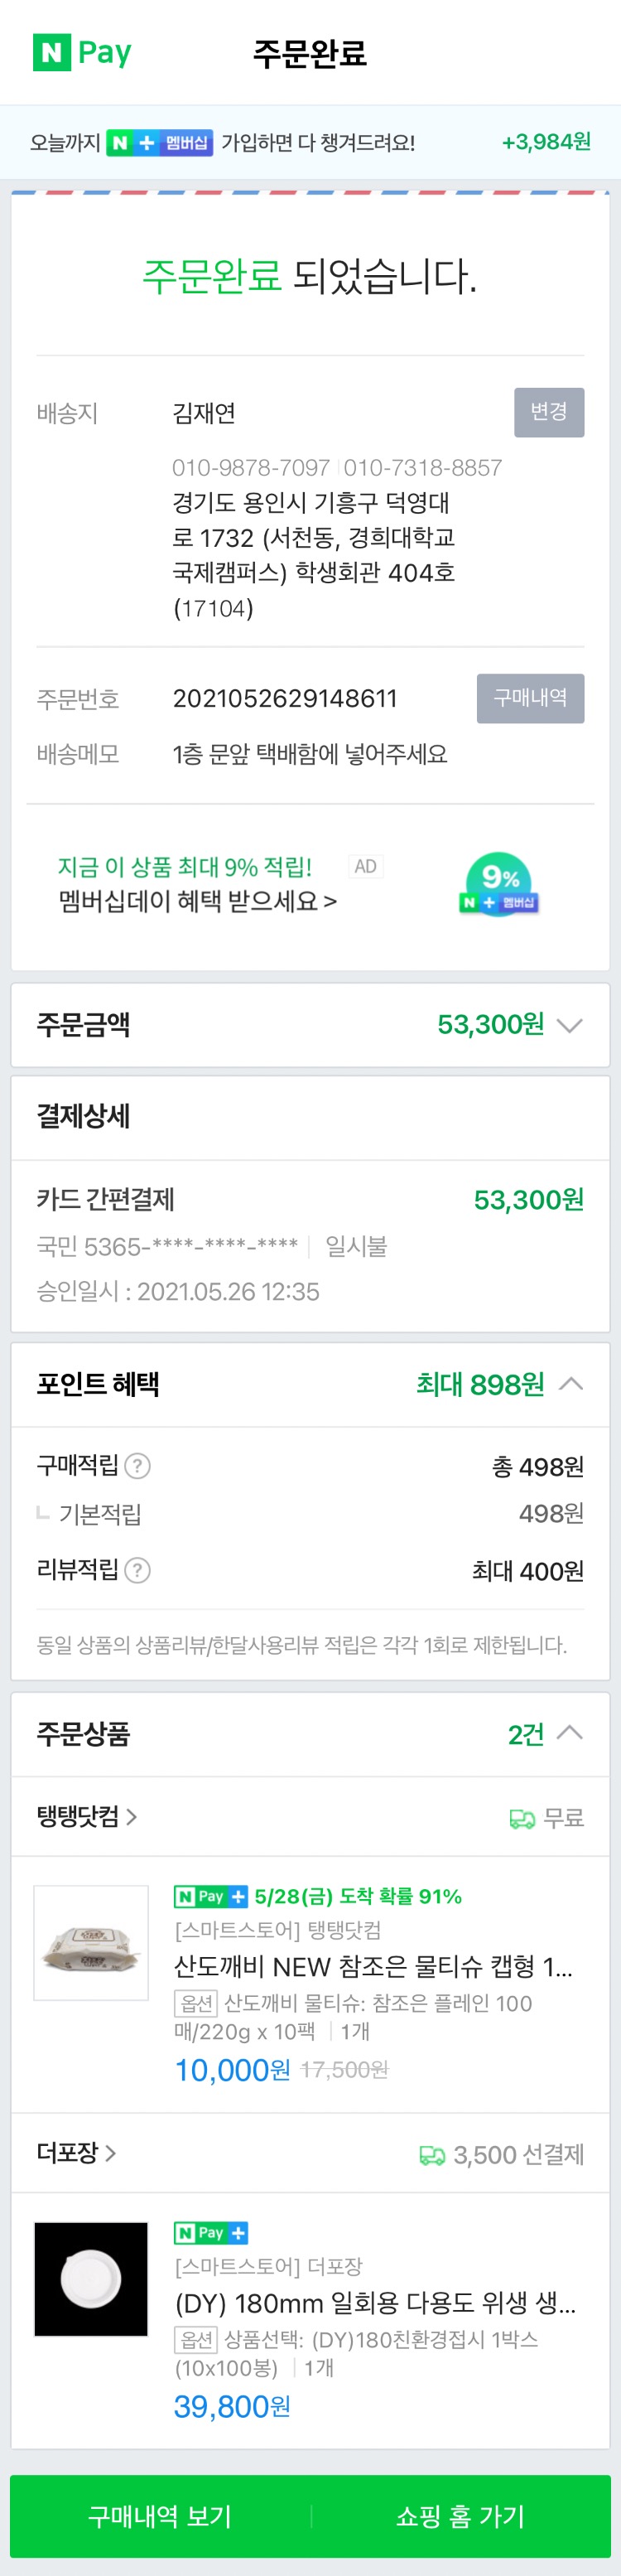The height and width of the screenshot is (2576, 621).
Task: Tap the delivery truck icon beside 3,500 선결제
Action: click(x=432, y=2155)
